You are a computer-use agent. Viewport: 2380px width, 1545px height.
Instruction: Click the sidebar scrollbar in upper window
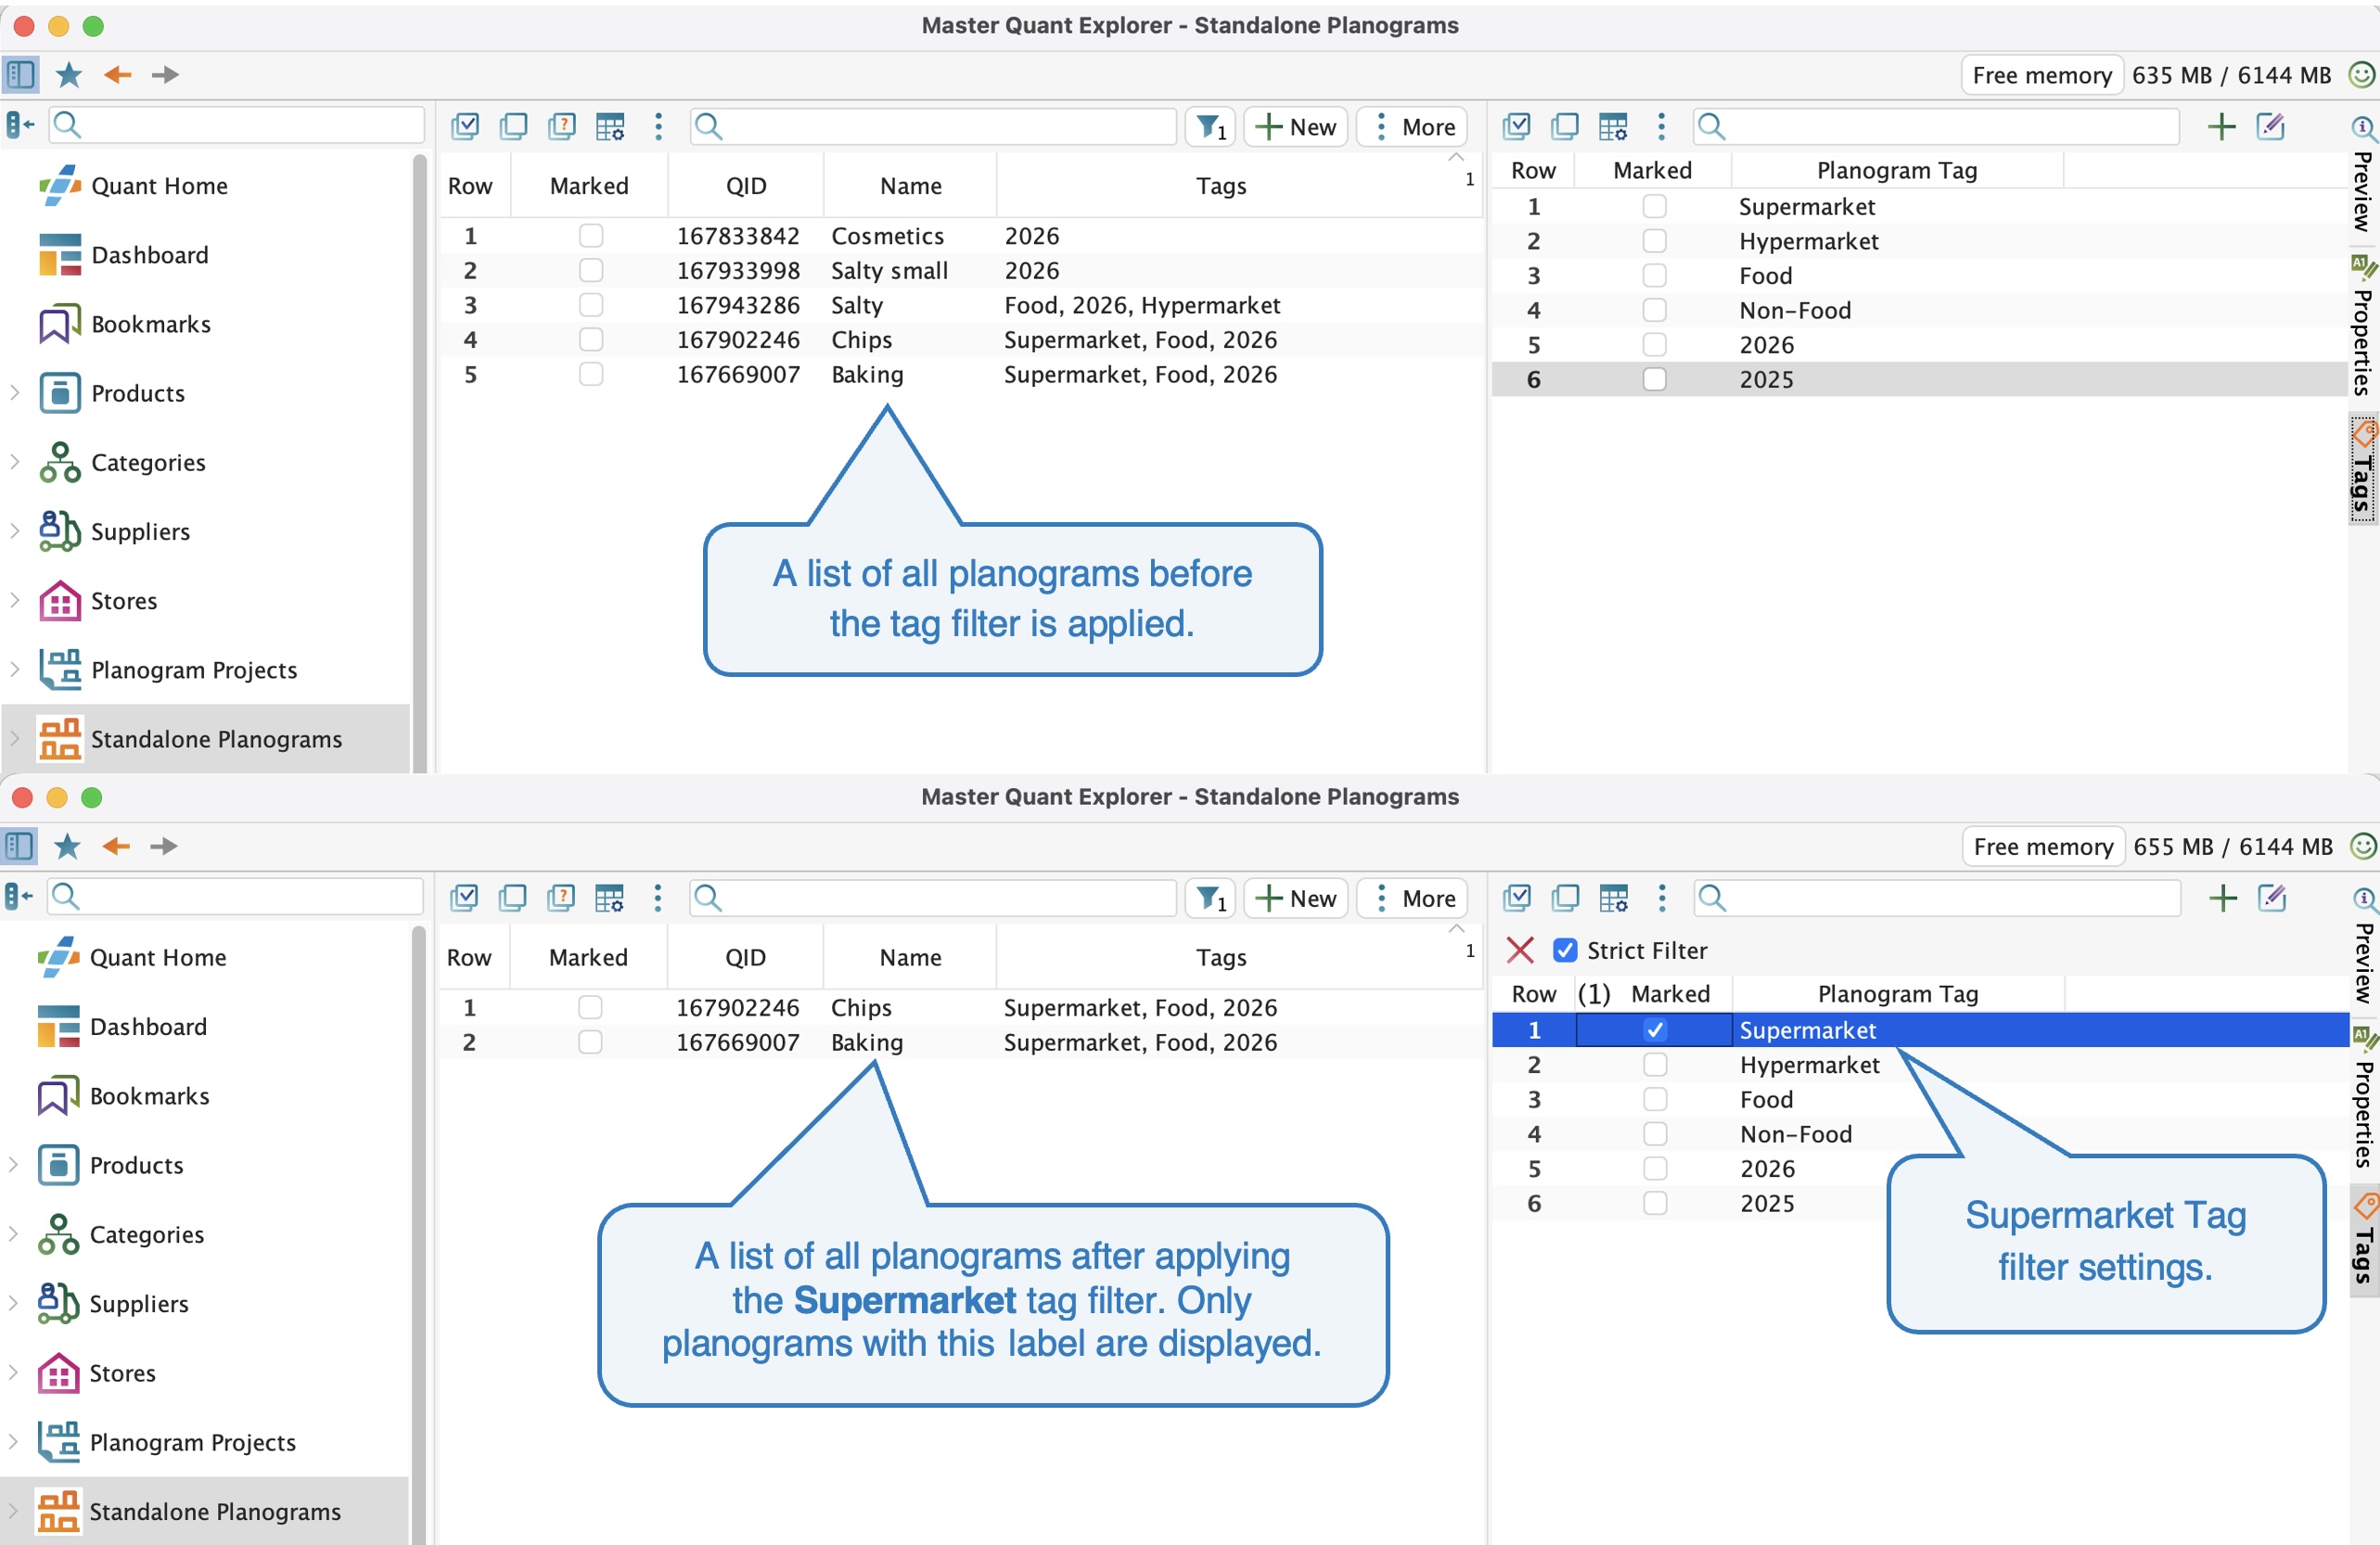pyautogui.click(x=420, y=462)
